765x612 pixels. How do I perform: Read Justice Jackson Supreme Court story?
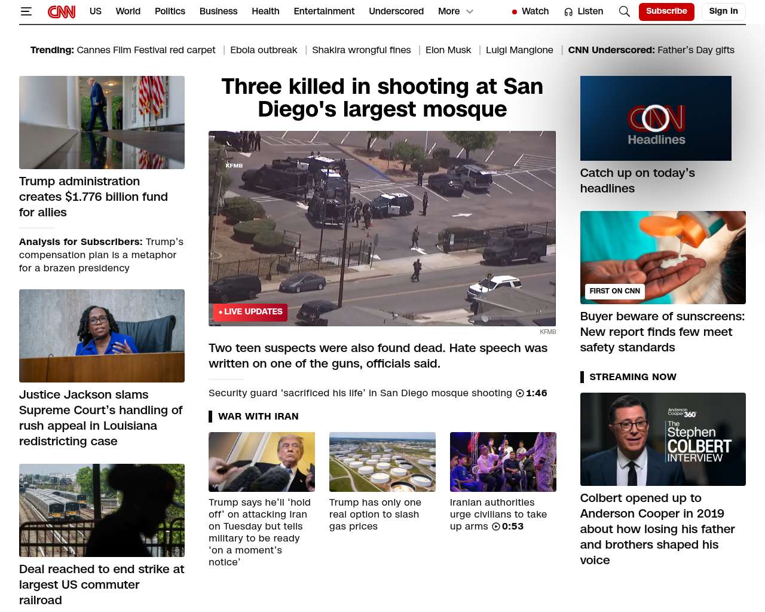[x=101, y=418]
